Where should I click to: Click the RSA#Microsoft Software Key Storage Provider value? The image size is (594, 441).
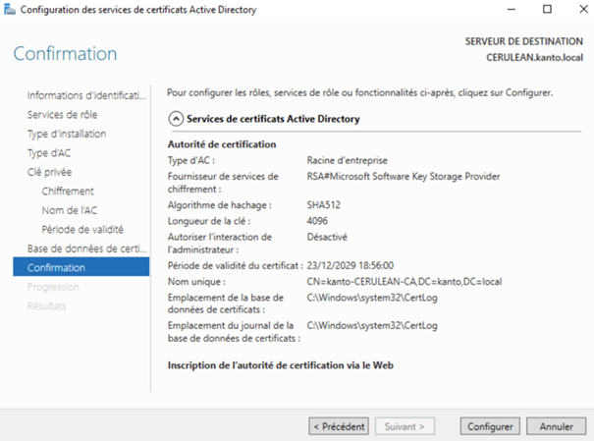click(x=404, y=177)
